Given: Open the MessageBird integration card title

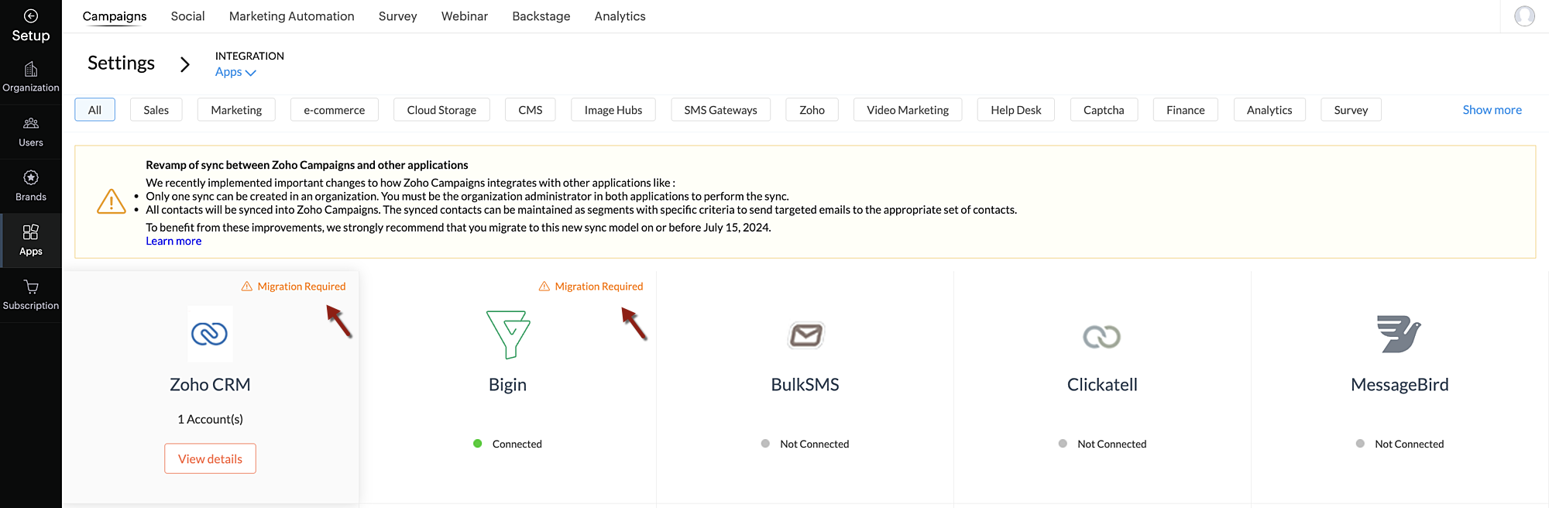Looking at the screenshot, I should click(1400, 385).
